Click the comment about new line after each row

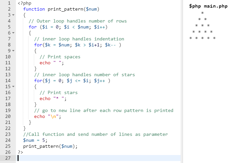click(x=104, y=111)
